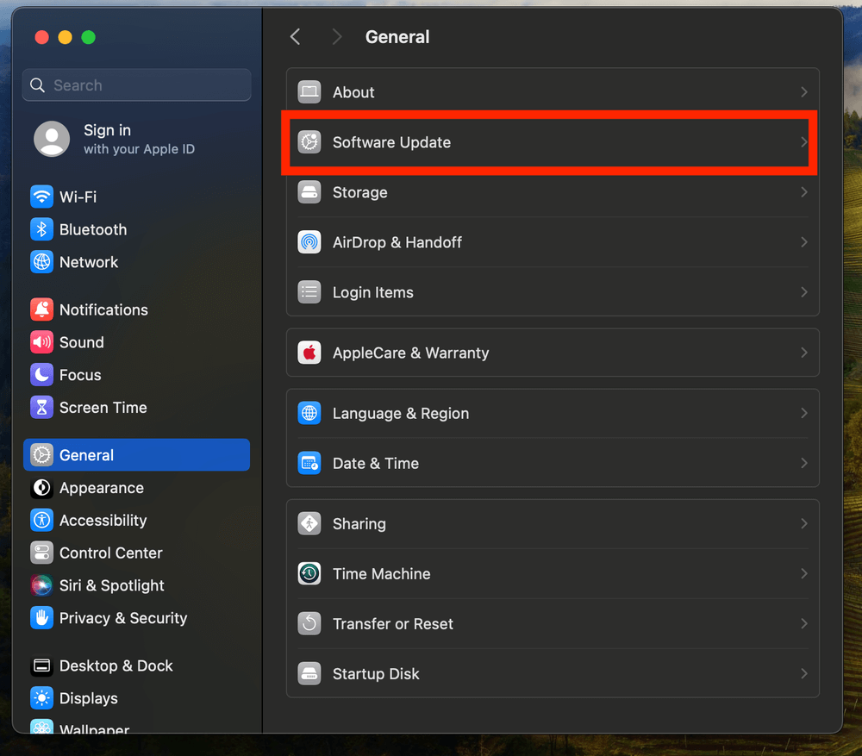Click the Focus moon icon
The height and width of the screenshot is (756, 862).
[41, 375]
